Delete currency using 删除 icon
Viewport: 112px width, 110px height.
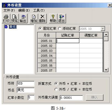(42, 18)
